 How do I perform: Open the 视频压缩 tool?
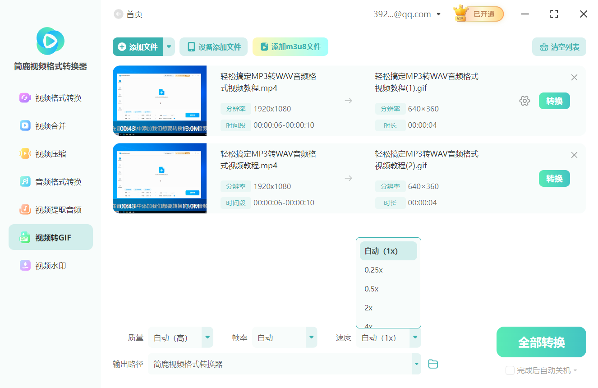pos(50,153)
